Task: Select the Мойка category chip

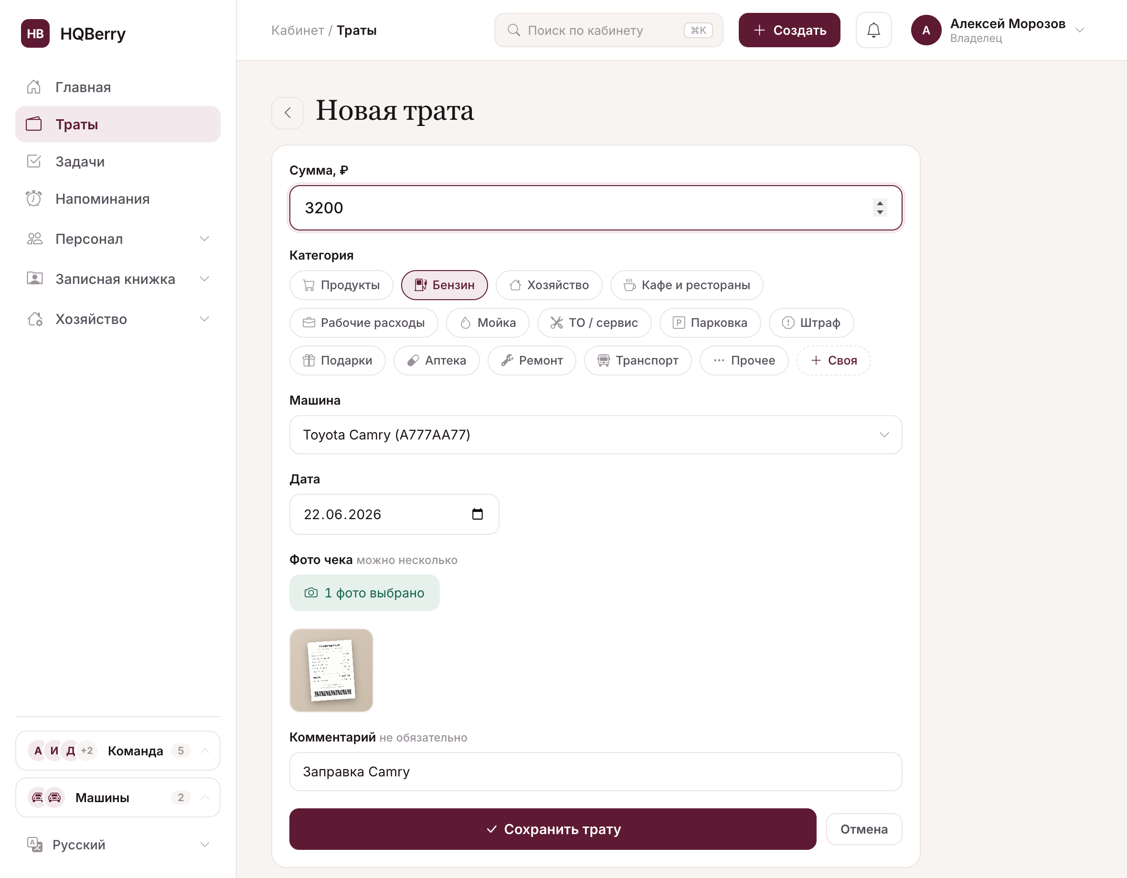Action: point(488,323)
